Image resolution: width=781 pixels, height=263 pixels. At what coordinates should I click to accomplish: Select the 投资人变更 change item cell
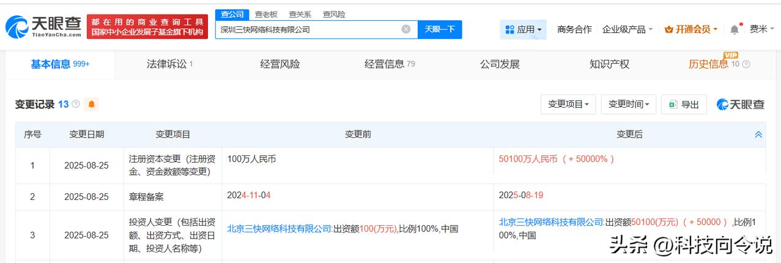pyautogui.click(x=173, y=235)
